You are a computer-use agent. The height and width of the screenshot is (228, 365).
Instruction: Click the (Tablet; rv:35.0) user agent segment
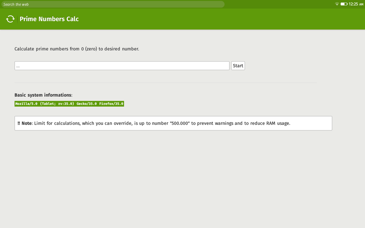coord(57,104)
